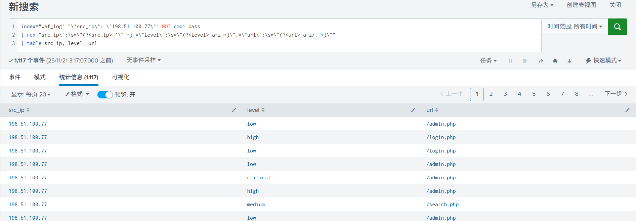Click the src_ip column edit pencil
Screen dimensions: 636x221
(x=234, y=110)
